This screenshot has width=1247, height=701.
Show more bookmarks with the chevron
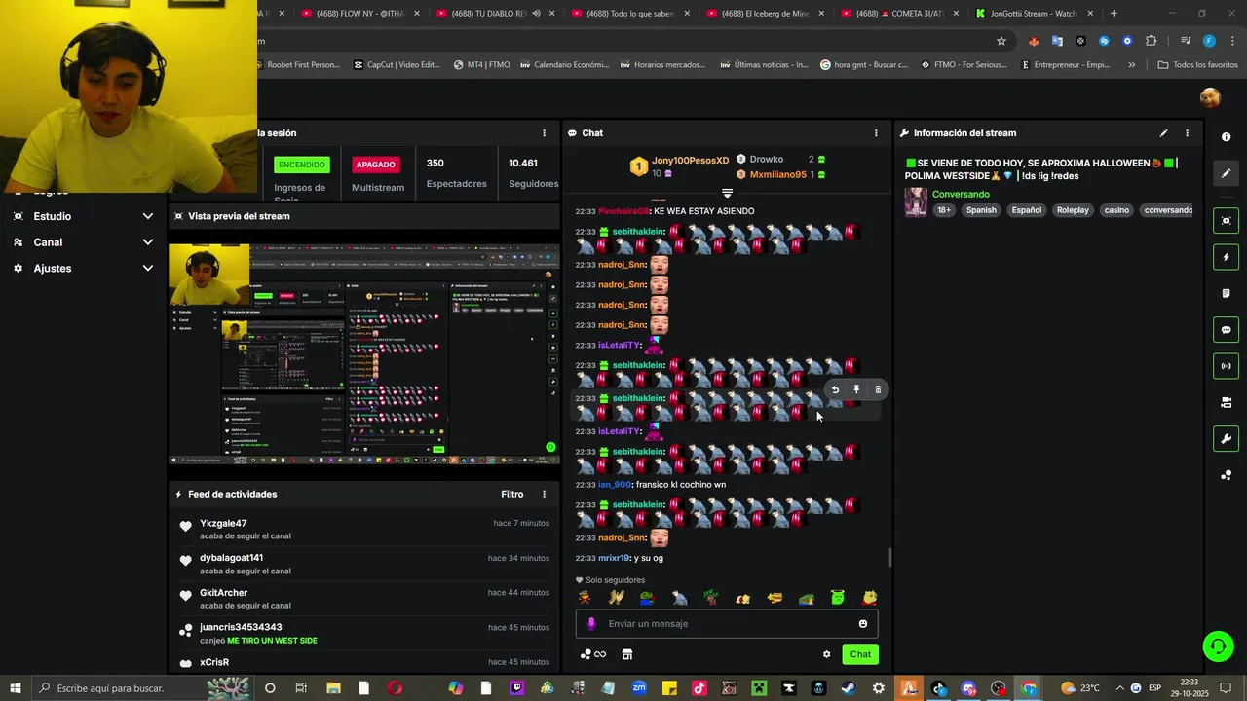point(1132,65)
